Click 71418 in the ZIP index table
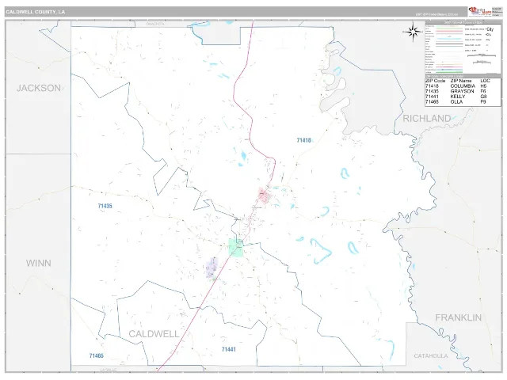The image size is (507, 380). coord(432,86)
